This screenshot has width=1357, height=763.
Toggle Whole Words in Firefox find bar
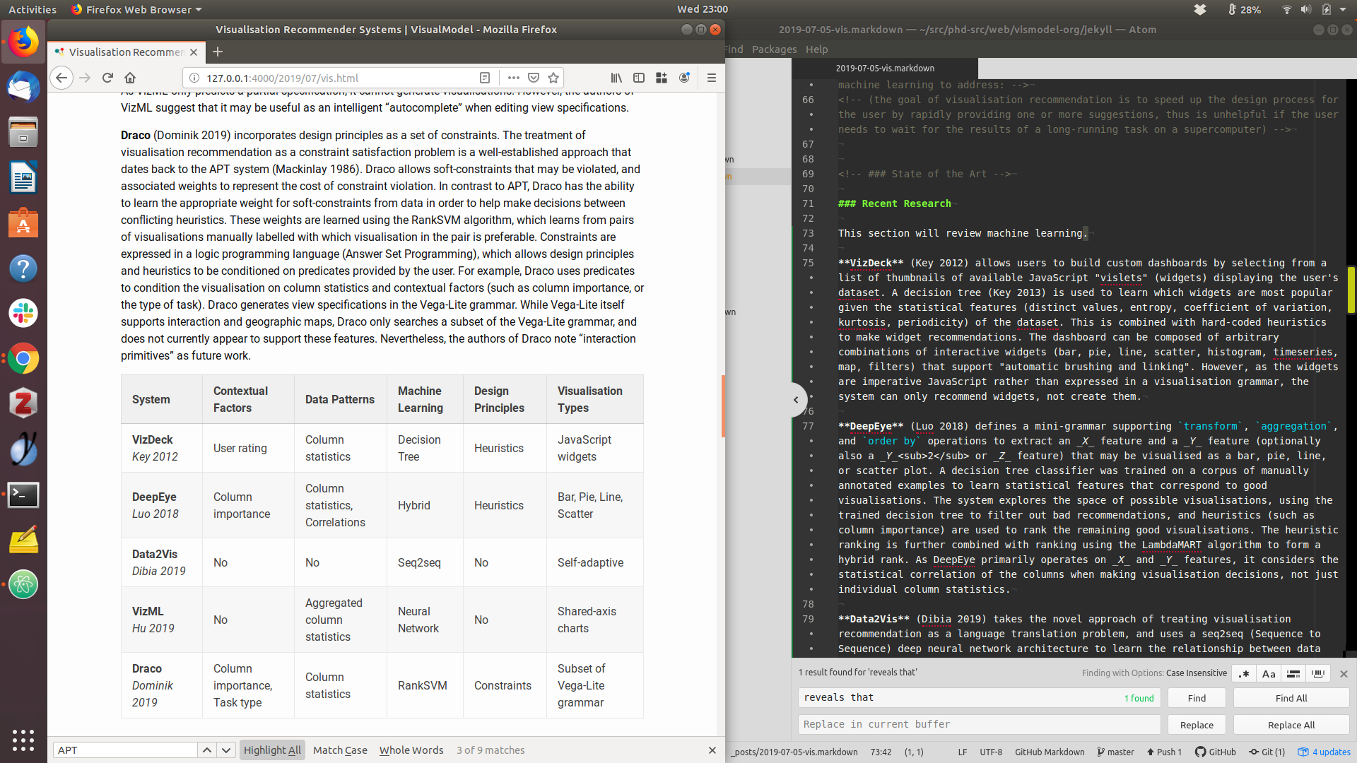point(411,750)
